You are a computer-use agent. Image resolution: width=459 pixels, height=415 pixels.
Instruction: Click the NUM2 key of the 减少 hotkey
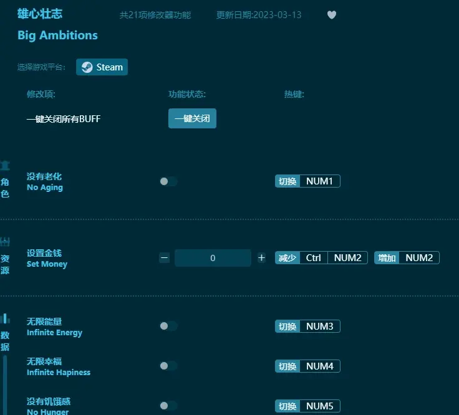click(x=347, y=257)
